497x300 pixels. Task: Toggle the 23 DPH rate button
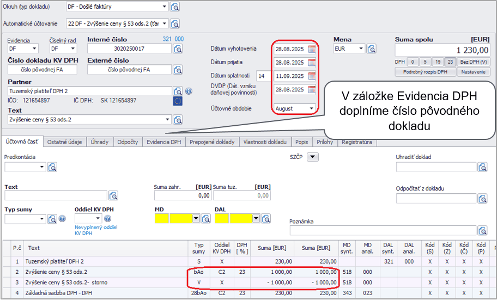pos(450,62)
